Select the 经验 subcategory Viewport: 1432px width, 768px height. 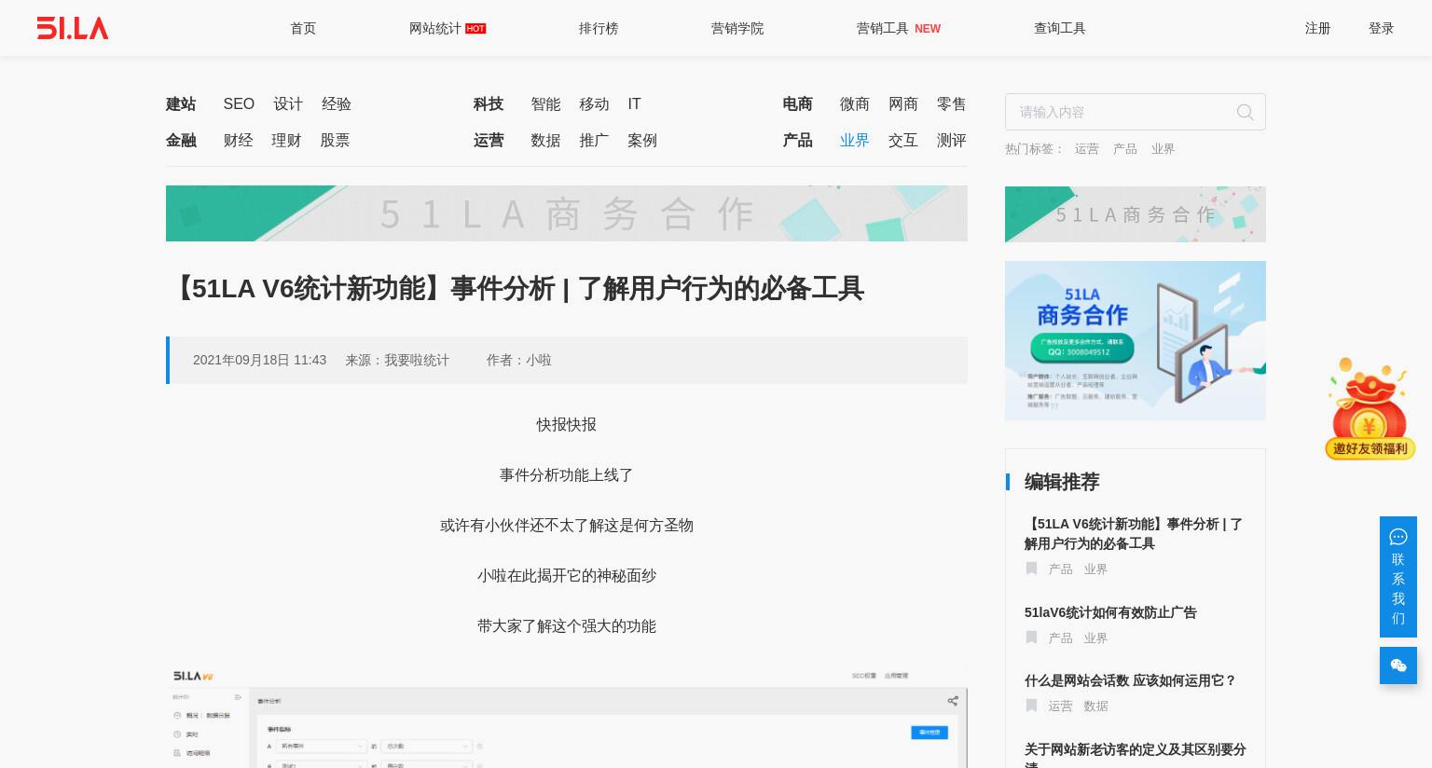point(337,103)
